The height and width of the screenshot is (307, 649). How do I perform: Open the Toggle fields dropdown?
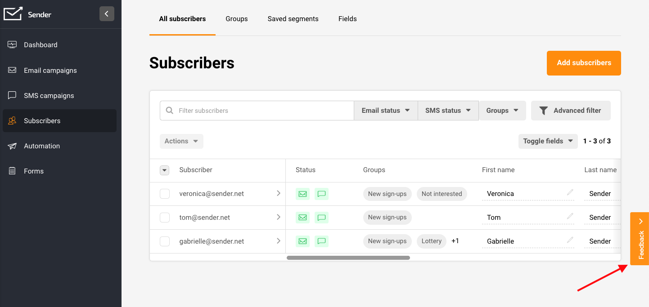point(547,141)
